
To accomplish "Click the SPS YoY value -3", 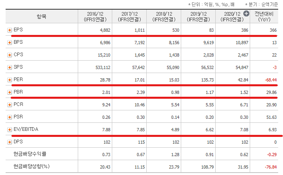I will [275, 67].
